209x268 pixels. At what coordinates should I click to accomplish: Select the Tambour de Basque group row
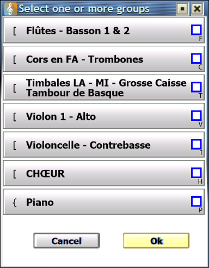104,88
